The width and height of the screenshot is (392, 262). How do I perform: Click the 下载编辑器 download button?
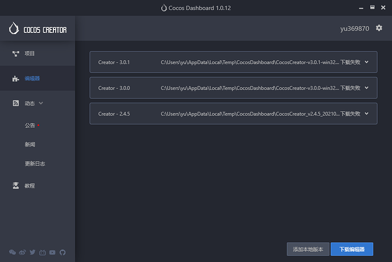coord(352,249)
